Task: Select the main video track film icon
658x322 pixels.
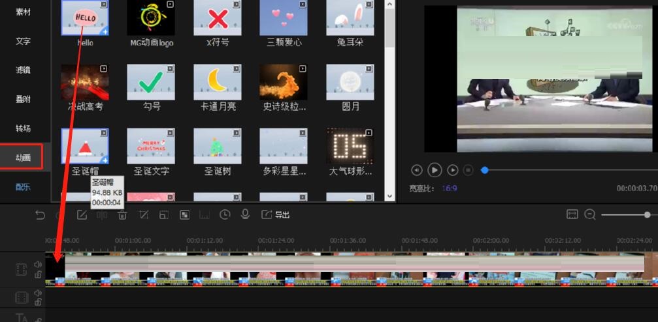Action: point(22,270)
